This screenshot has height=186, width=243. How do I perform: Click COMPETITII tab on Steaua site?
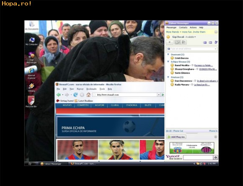click(x=83, y=105)
